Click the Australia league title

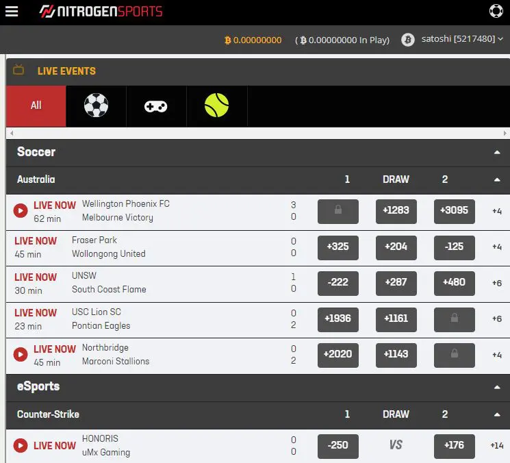[36, 179]
